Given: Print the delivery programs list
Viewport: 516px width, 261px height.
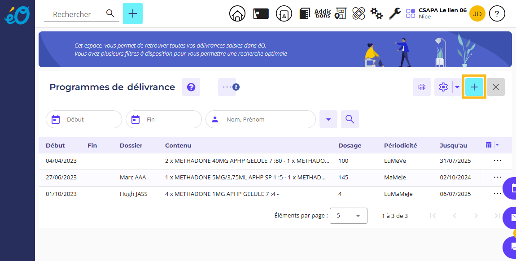Looking at the screenshot, I should pyautogui.click(x=422, y=87).
